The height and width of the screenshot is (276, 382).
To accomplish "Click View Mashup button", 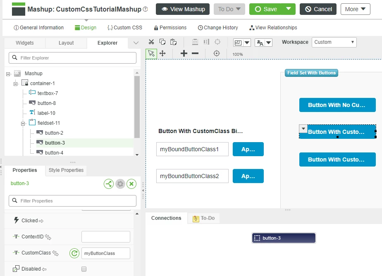I will 183,9.
